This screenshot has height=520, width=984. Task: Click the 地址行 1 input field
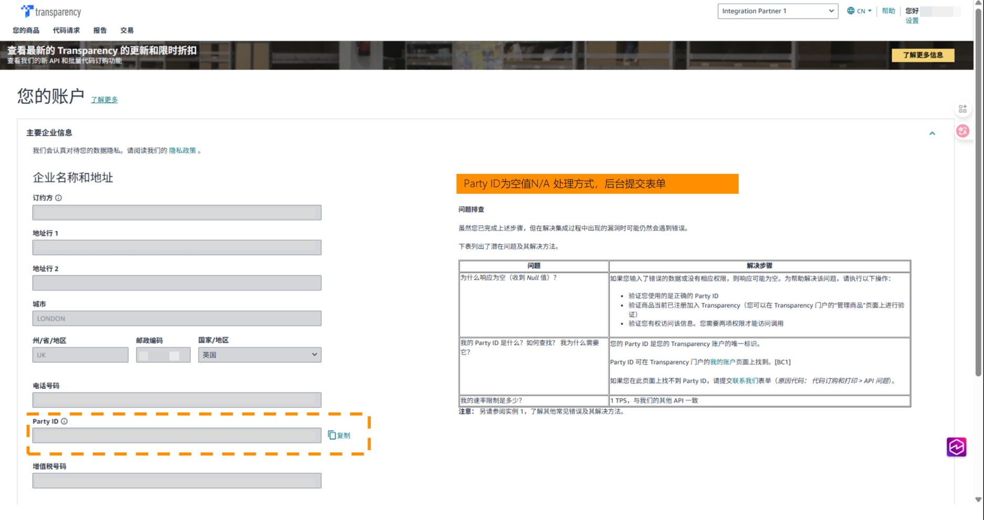177,248
